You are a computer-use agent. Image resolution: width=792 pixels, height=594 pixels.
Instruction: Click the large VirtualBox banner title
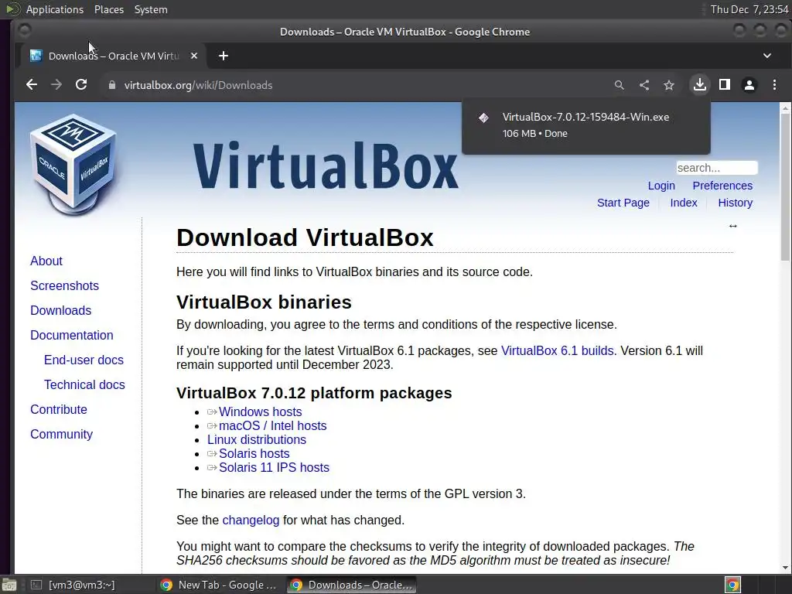(x=326, y=165)
